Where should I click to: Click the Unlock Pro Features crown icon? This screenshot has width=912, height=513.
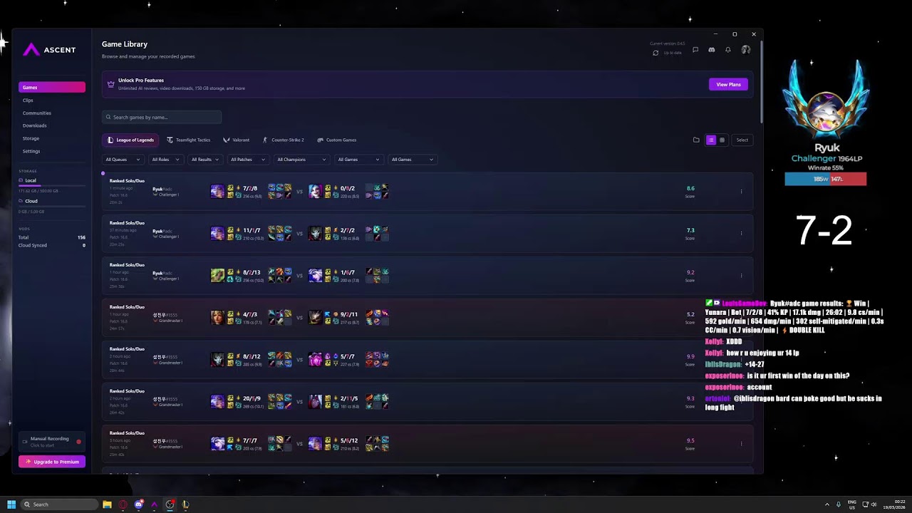(x=110, y=84)
